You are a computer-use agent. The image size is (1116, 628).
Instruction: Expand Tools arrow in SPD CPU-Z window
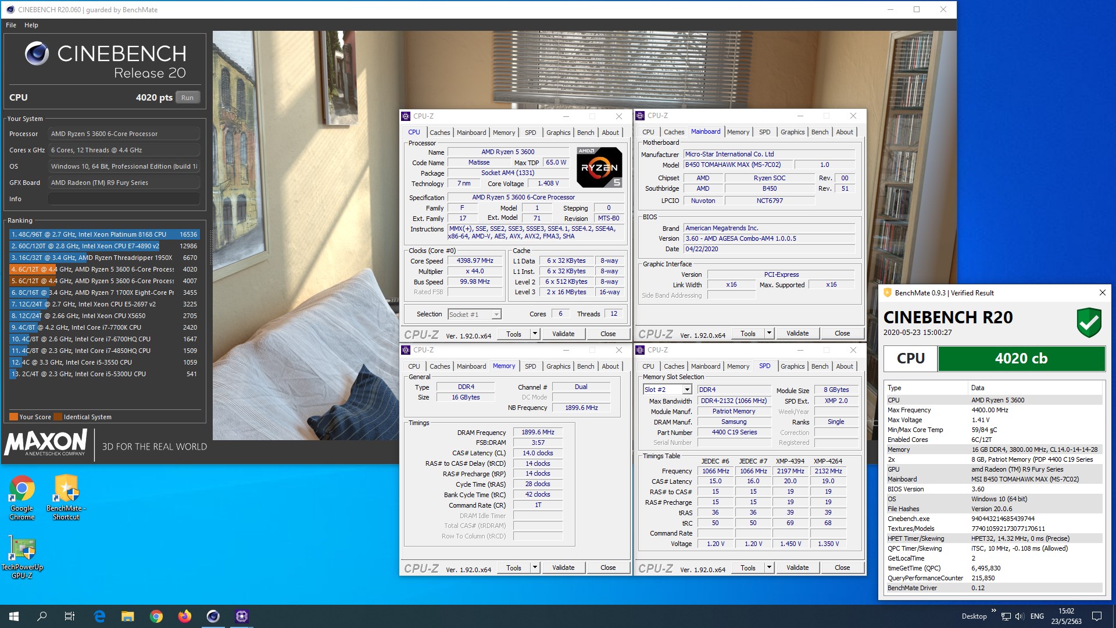pyautogui.click(x=769, y=568)
